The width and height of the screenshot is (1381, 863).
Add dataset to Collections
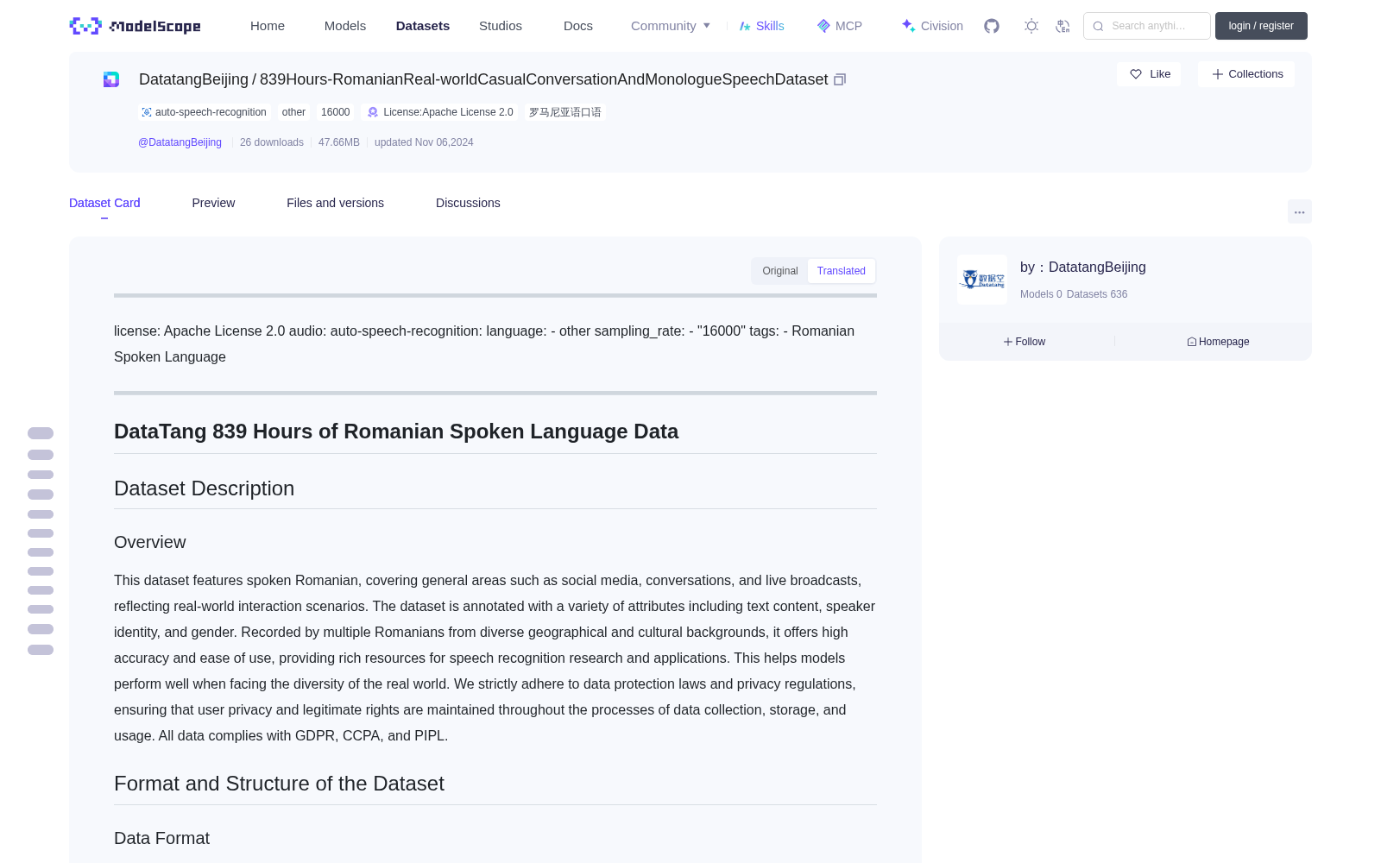(1246, 74)
